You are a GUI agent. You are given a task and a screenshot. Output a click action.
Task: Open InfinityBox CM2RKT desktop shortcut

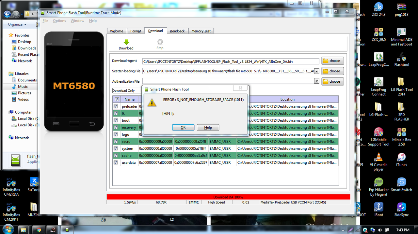tap(11, 207)
